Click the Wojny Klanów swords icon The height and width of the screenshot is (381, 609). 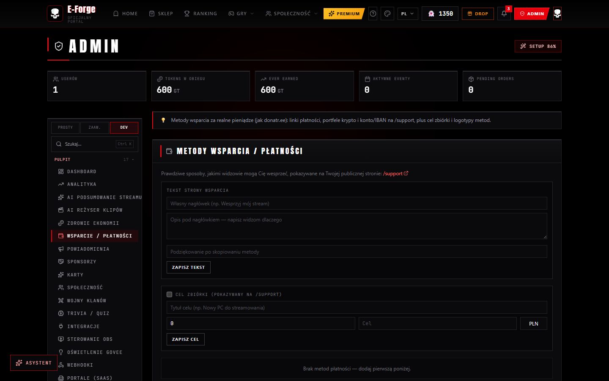coord(61,301)
